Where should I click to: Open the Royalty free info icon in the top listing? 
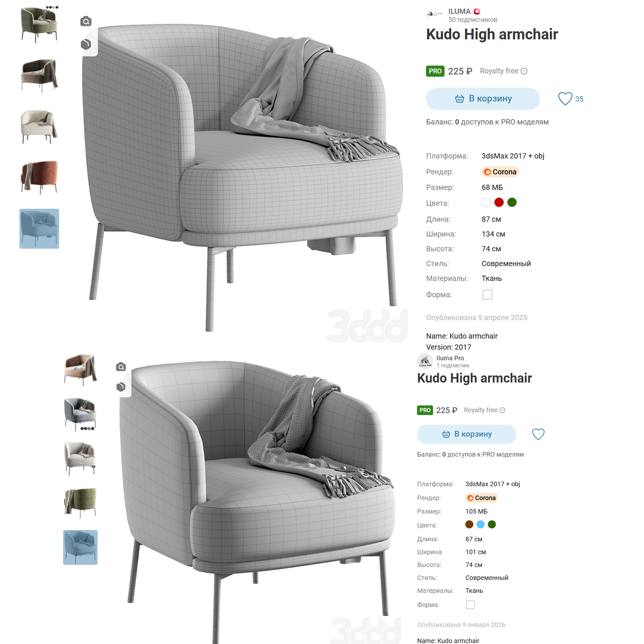click(524, 71)
